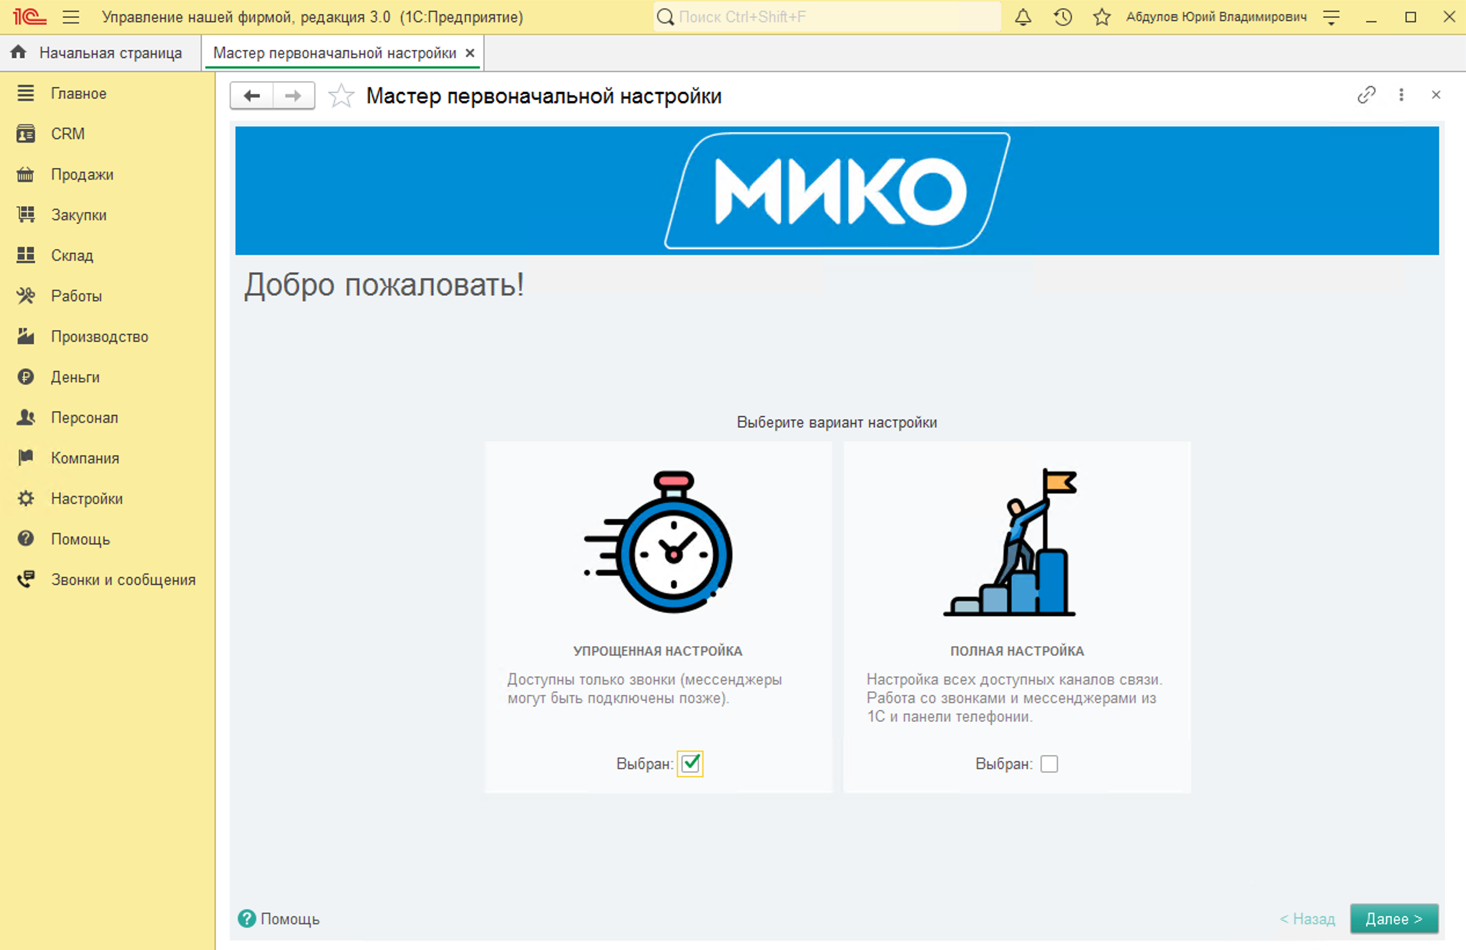Select the Продажи section icon
Screen dimensions: 1466x950
coord(25,174)
